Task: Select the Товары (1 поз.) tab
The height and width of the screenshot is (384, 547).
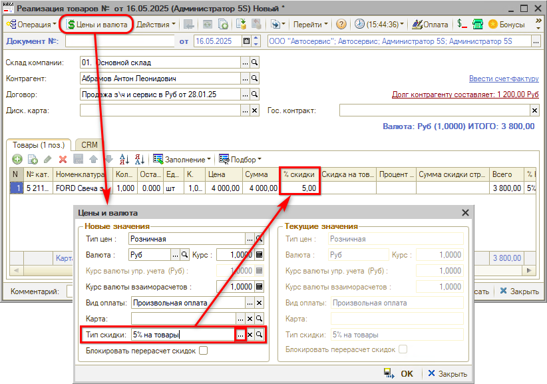Action: click(x=39, y=144)
